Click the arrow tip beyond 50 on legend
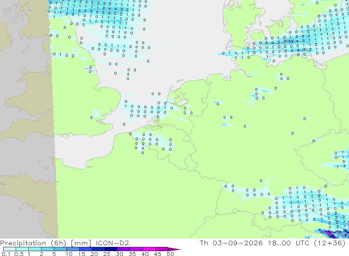349x256 pixels. point(175,249)
